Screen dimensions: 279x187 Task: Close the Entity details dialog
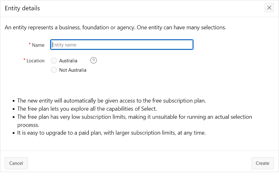click(269, 8)
